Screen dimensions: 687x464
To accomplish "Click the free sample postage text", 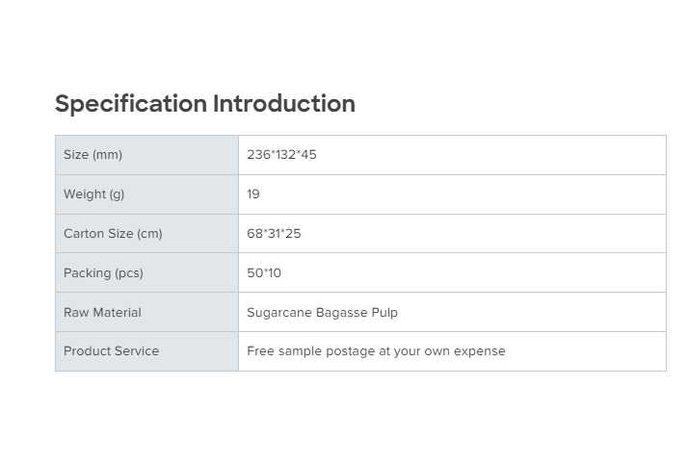I will (376, 351).
